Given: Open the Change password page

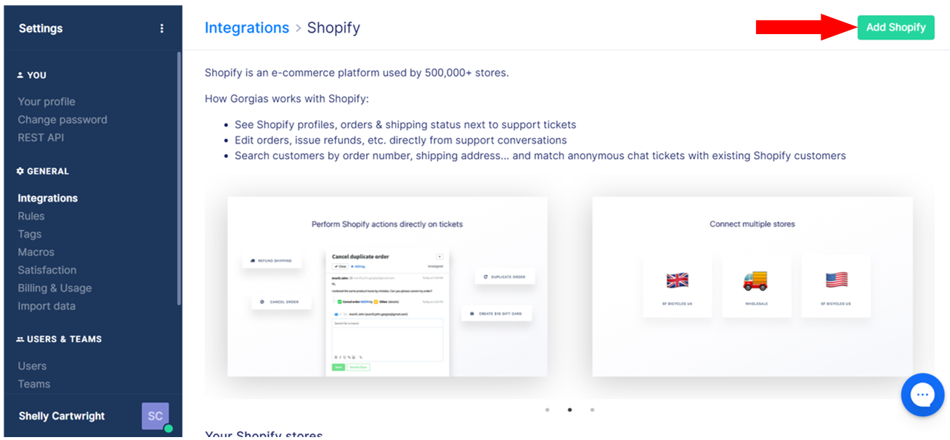Looking at the screenshot, I should coord(62,120).
